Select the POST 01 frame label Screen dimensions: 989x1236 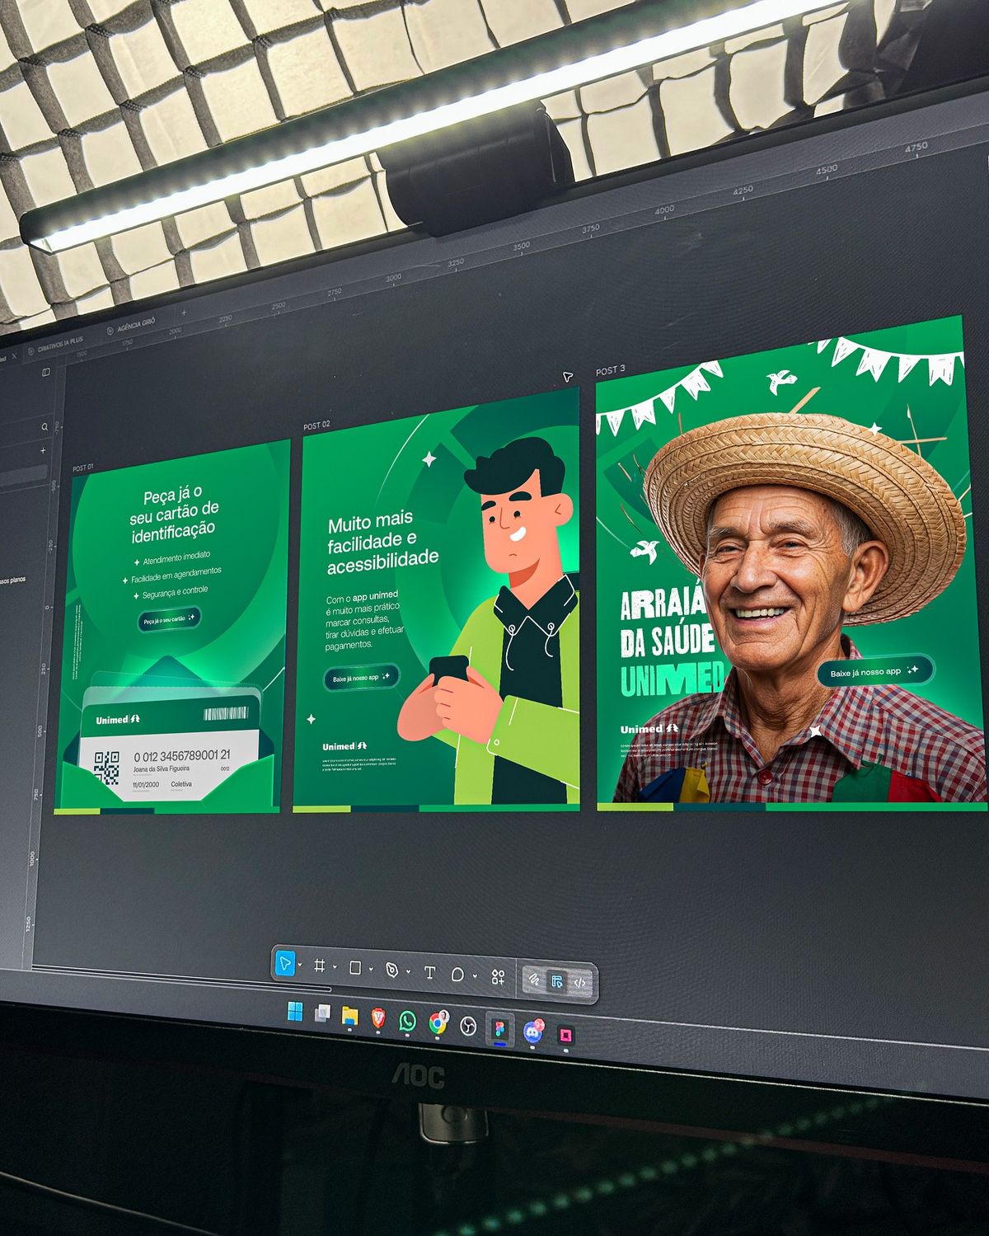(83, 468)
